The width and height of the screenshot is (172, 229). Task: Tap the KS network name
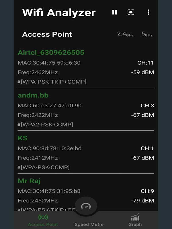coord(23,138)
